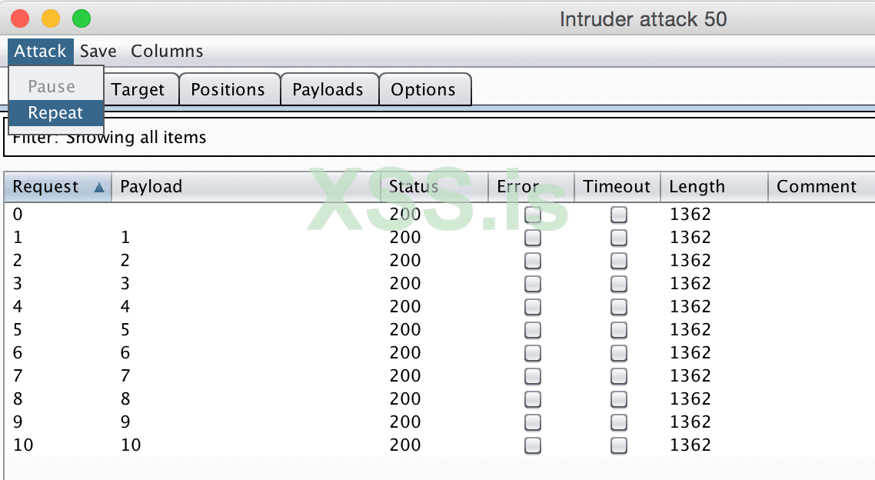Toggle the Error checkbox for request 10
875x480 pixels.
click(532, 445)
